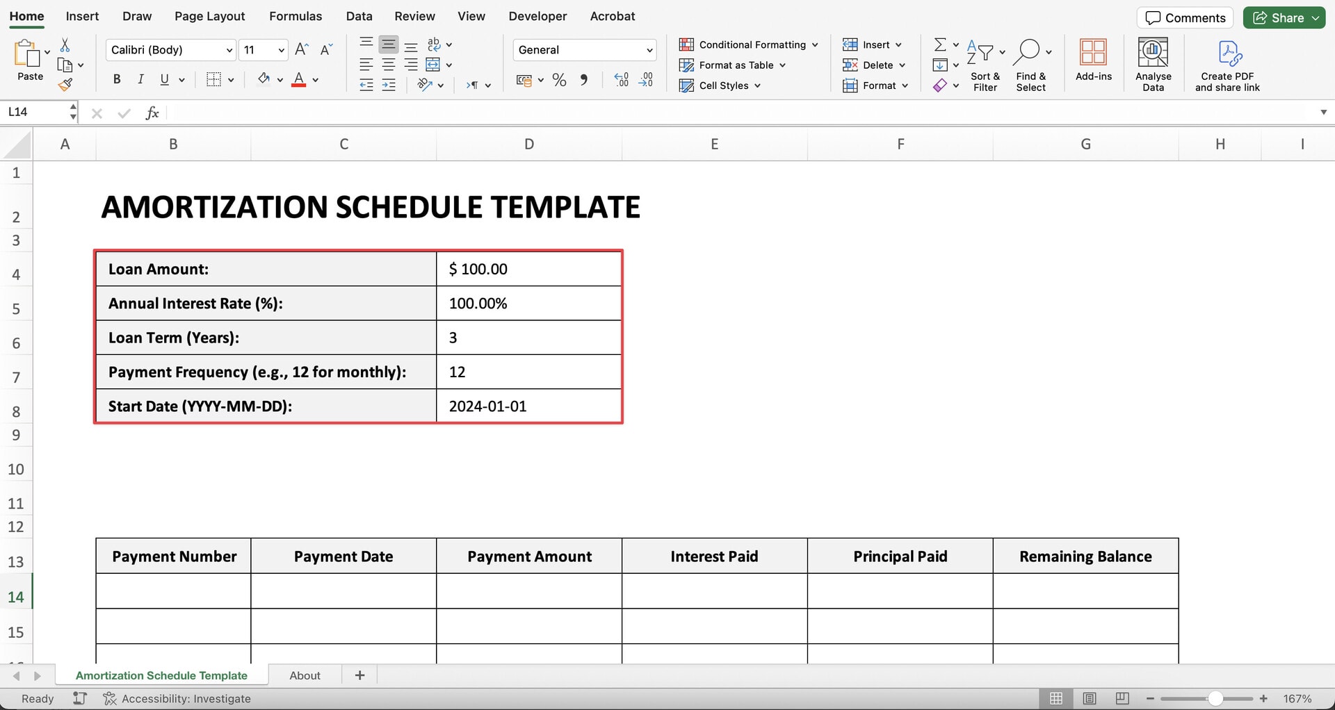Viewport: 1335px width, 710px height.
Task: Select the Format Painter tool
Action: click(66, 84)
